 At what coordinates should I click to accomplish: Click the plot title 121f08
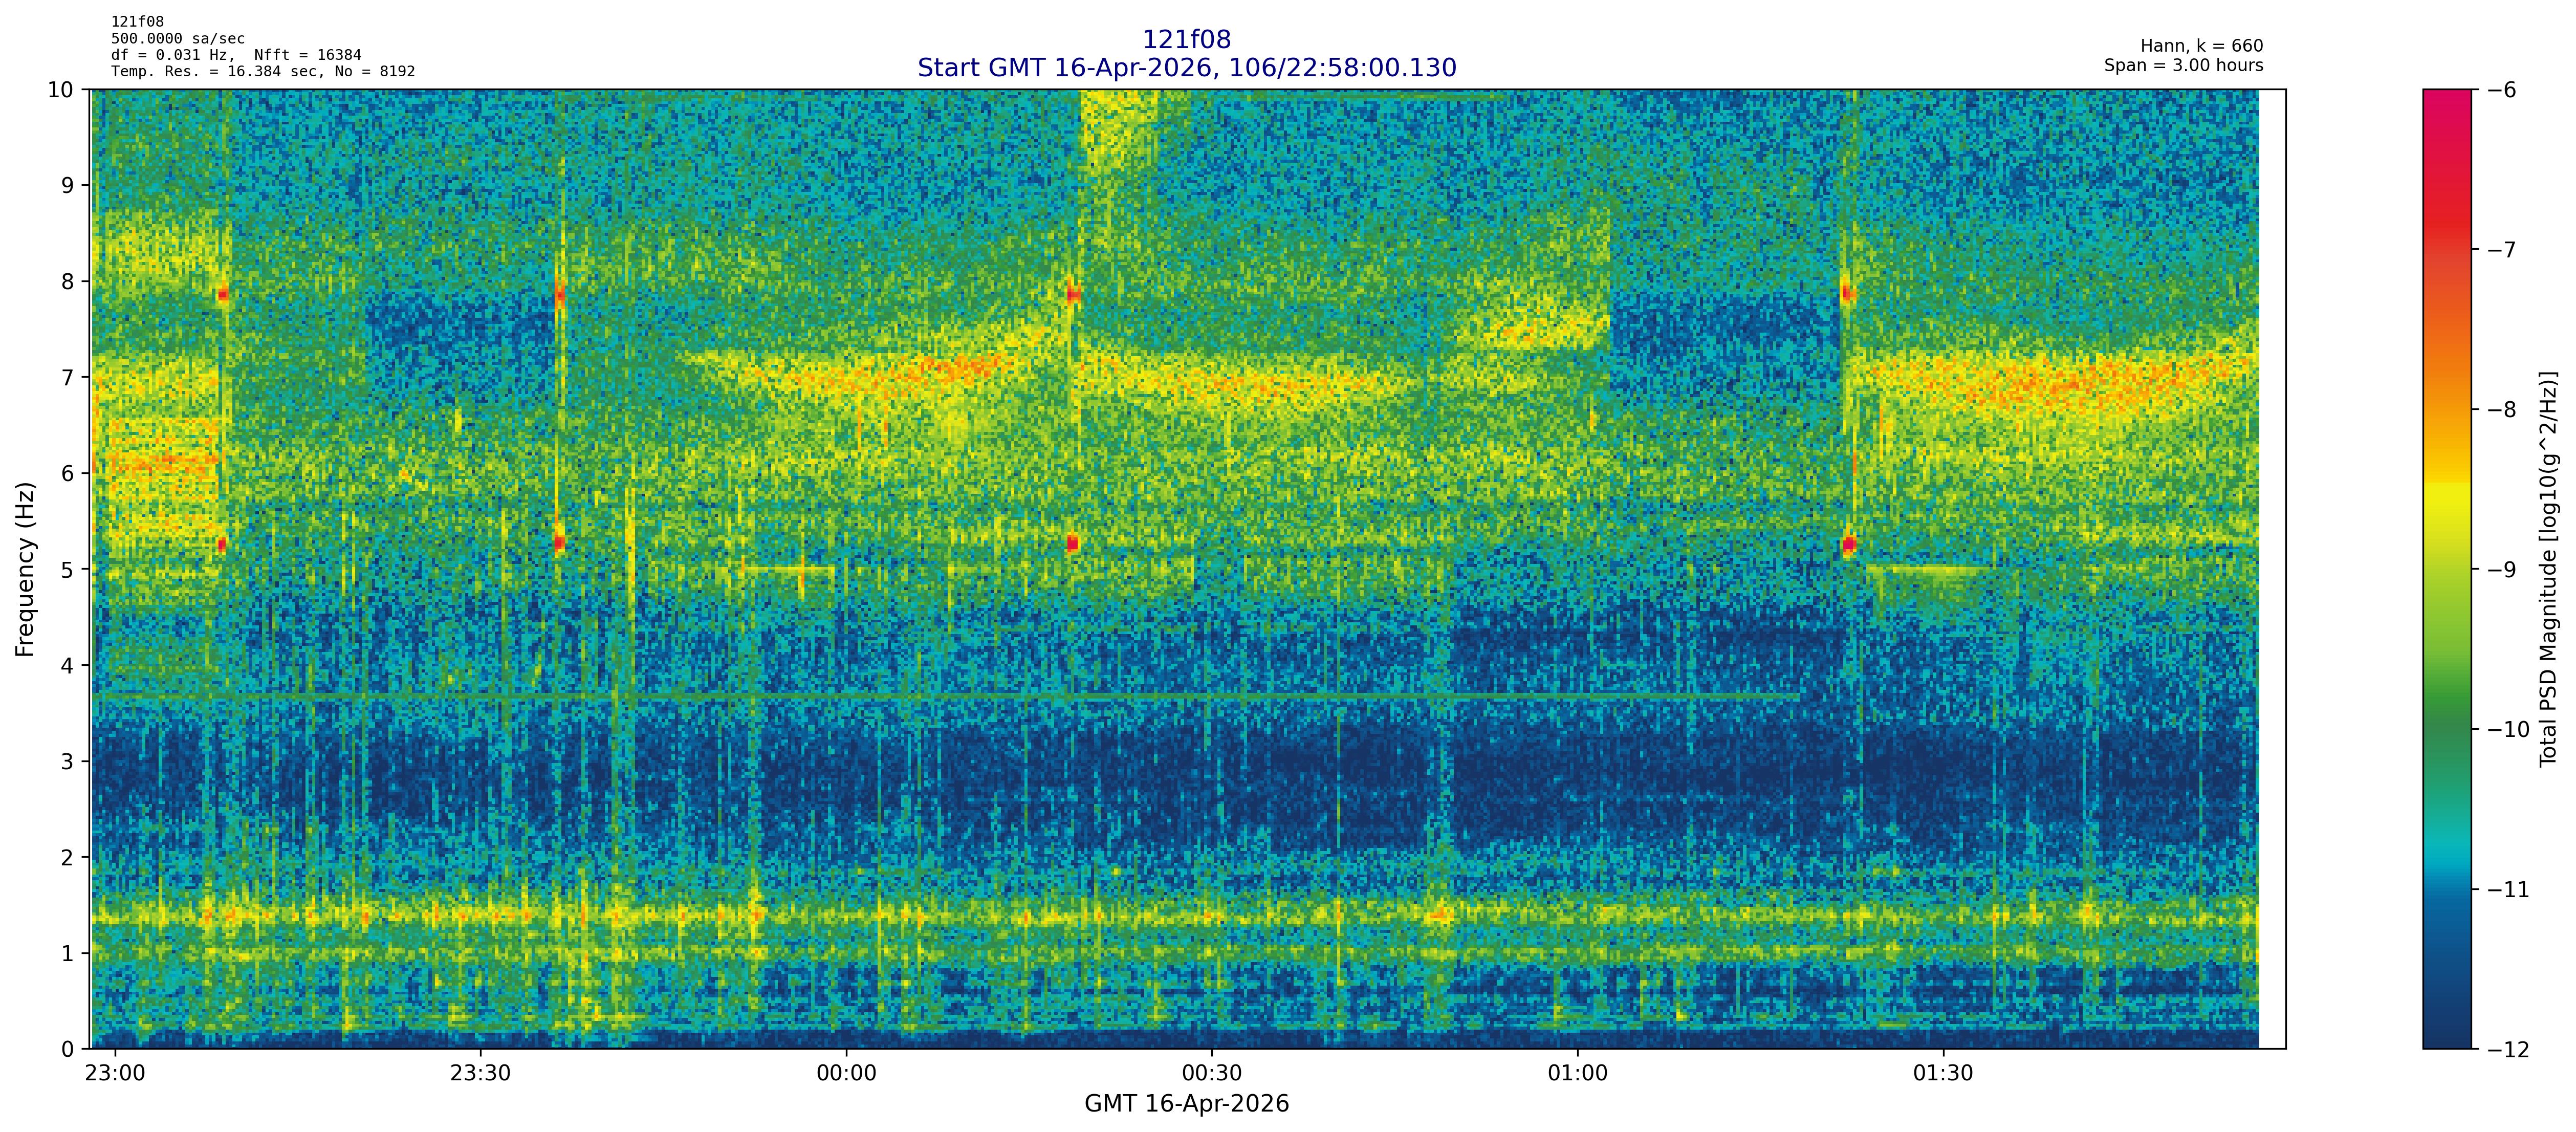[1186, 40]
